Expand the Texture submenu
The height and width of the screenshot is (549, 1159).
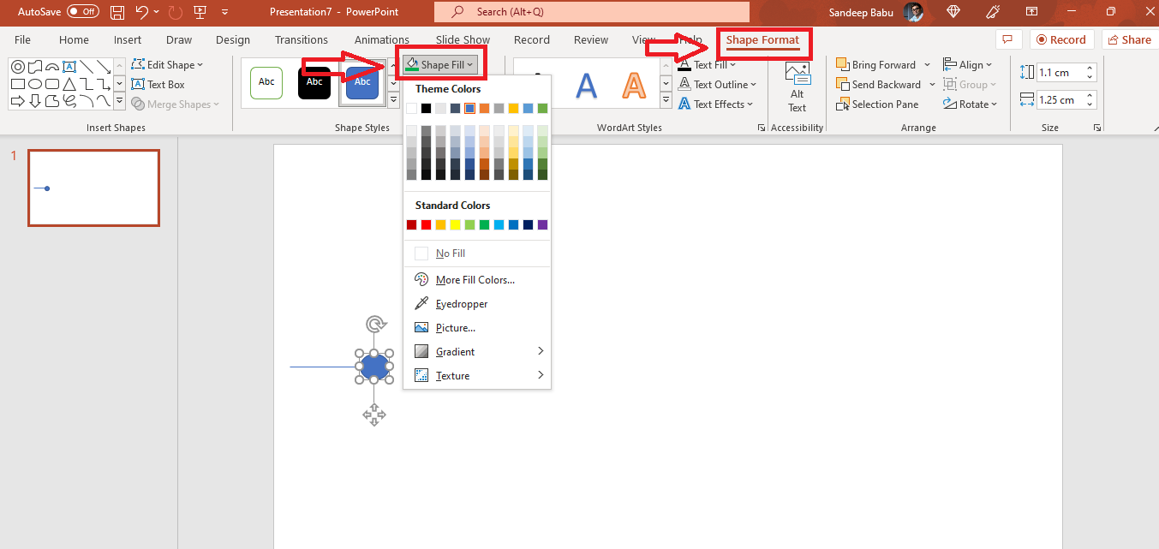pos(477,376)
